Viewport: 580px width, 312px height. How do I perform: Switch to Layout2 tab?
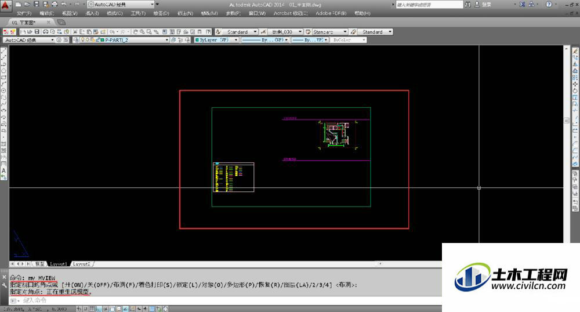[81, 264]
